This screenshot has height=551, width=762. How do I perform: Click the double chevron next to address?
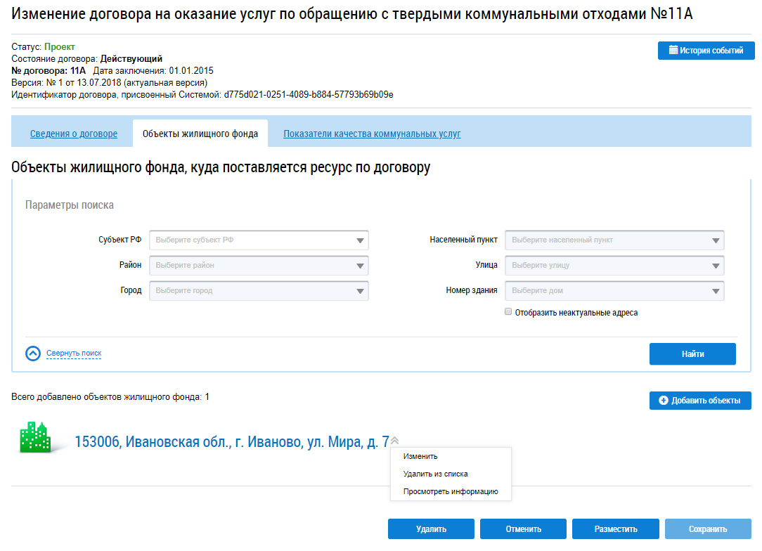394,441
